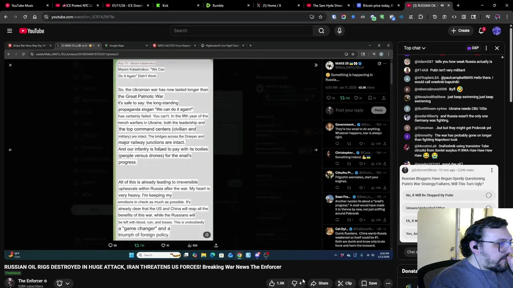Open the YouTube guide hamburger menu
Viewport: 513px width, 288px height.
(x=10, y=31)
